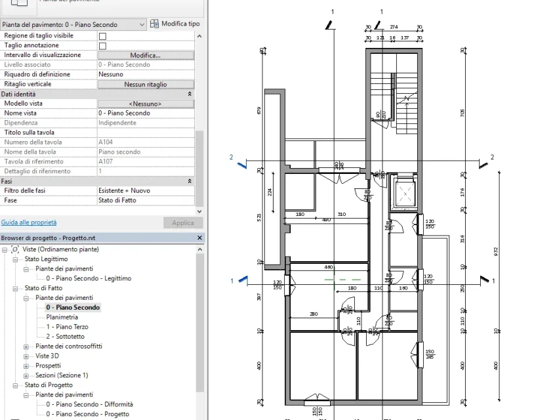This screenshot has height=420, width=534.
Task: Click the Modifica tipo button label
Action: 180,24
